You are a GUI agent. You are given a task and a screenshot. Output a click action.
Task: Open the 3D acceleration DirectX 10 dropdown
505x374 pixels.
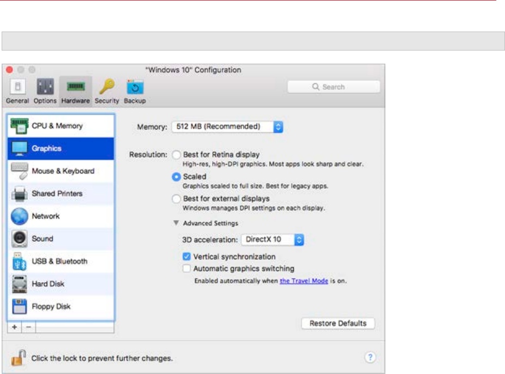(272, 240)
